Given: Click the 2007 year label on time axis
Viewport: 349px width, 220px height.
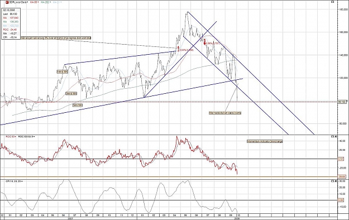Looking at the screenshot, I should point(70,218).
